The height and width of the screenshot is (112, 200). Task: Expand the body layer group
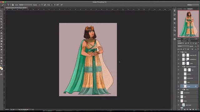pos(182,90)
